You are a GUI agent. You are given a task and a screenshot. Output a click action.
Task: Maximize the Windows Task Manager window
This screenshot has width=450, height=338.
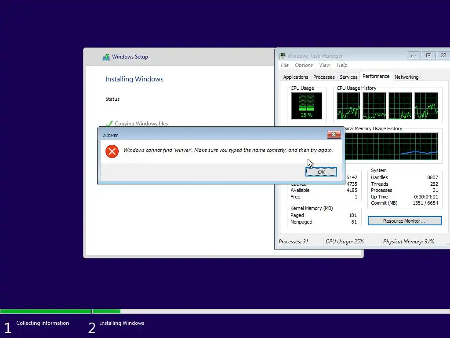(x=428, y=55)
